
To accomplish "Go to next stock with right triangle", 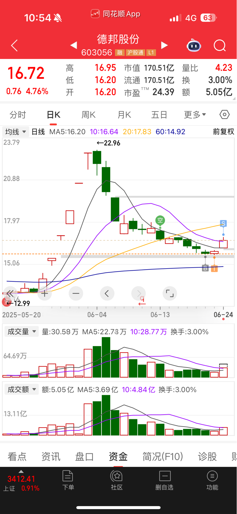I will 165,45.
